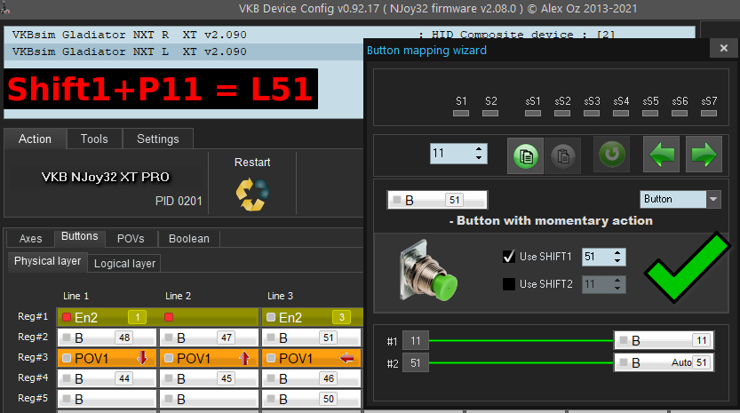Viewport: 740px width, 413px height.
Task: Click the B 11 output cell on row #1
Action: [x=664, y=340]
